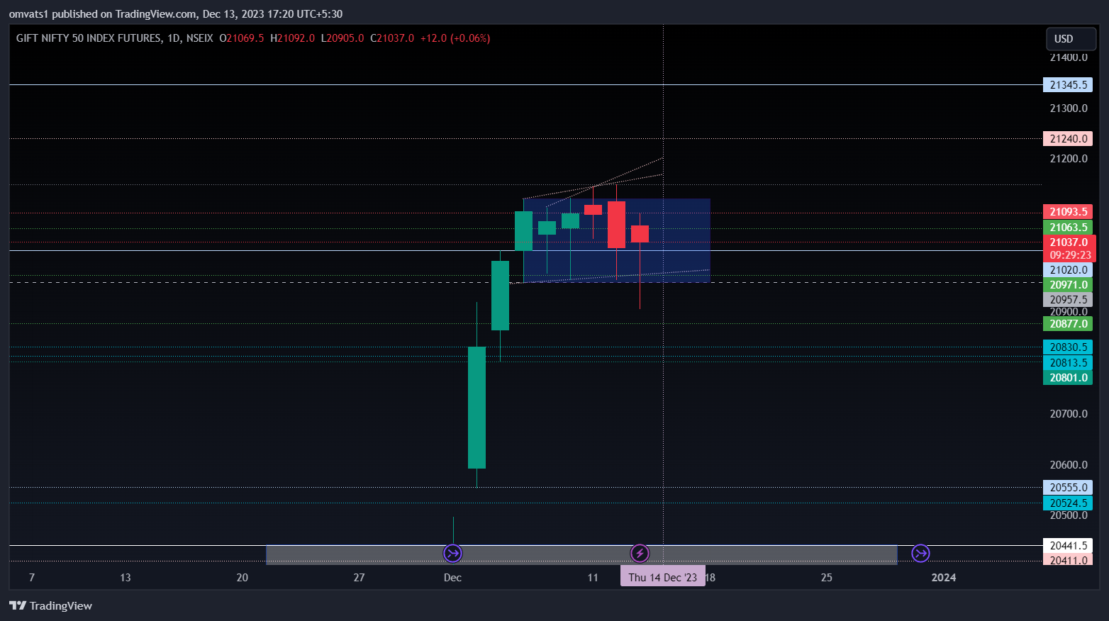Viewport: 1109px width, 621px height.
Task: Click the Thu 14 Dec '23 date label
Action: click(x=663, y=577)
